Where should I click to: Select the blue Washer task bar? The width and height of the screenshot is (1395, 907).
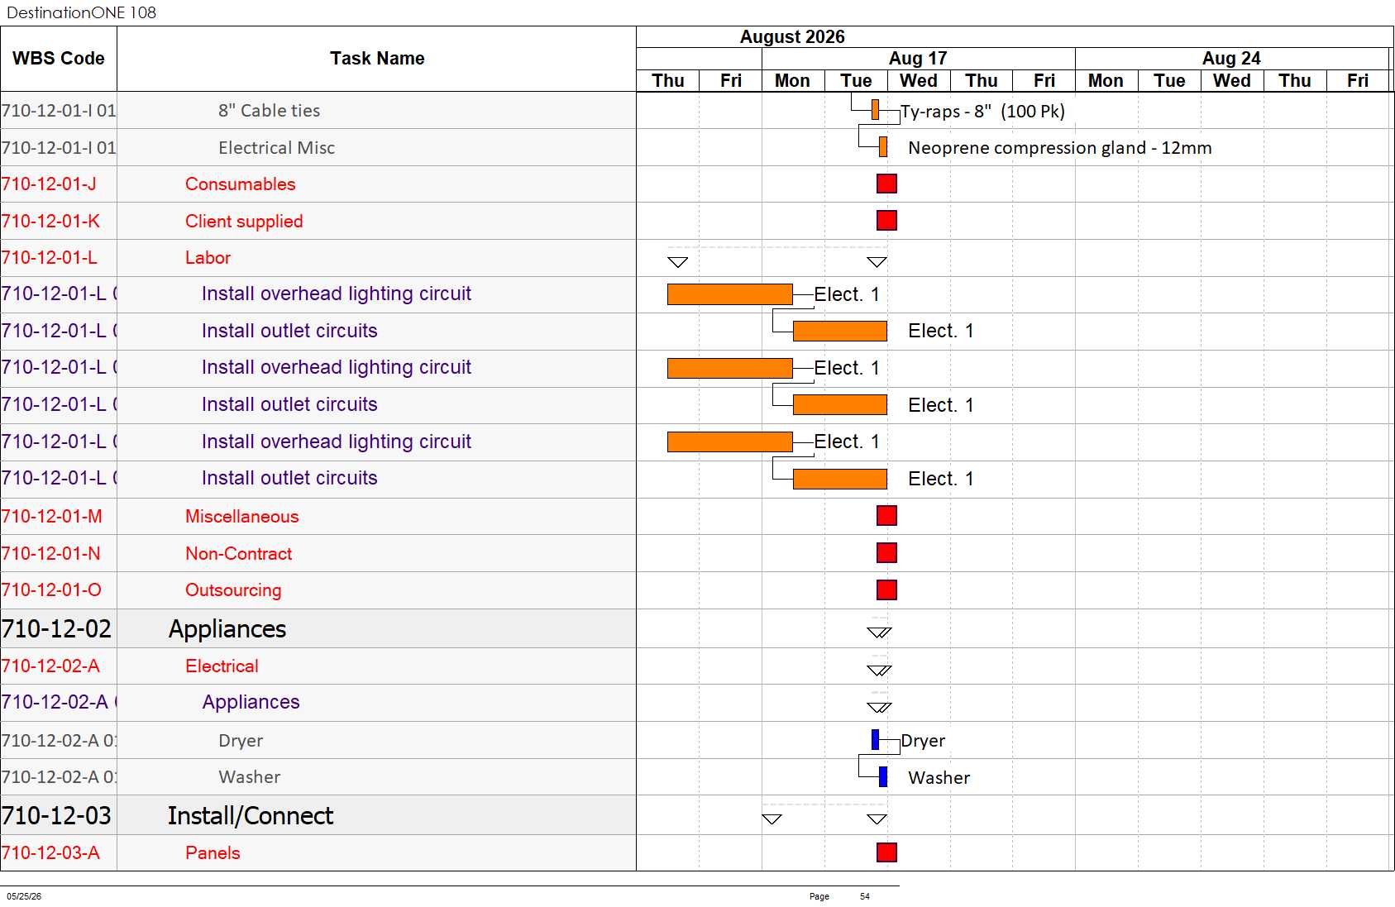pos(883,777)
